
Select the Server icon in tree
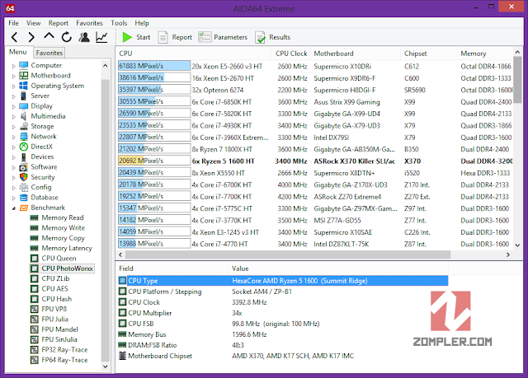24,96
